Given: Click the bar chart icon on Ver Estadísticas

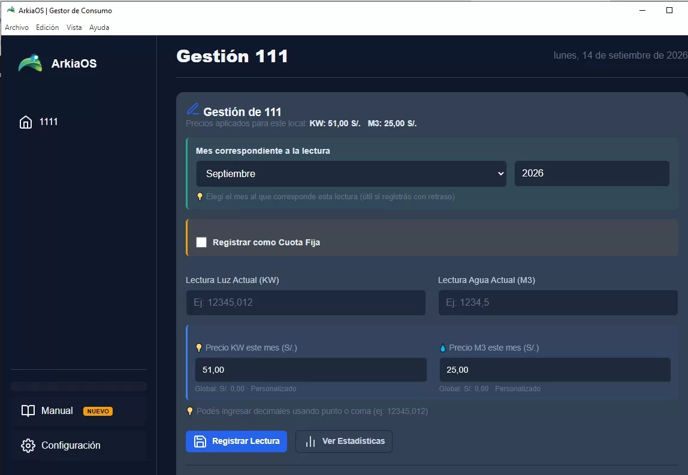Looking at the screenshot, I should (310, 441).
